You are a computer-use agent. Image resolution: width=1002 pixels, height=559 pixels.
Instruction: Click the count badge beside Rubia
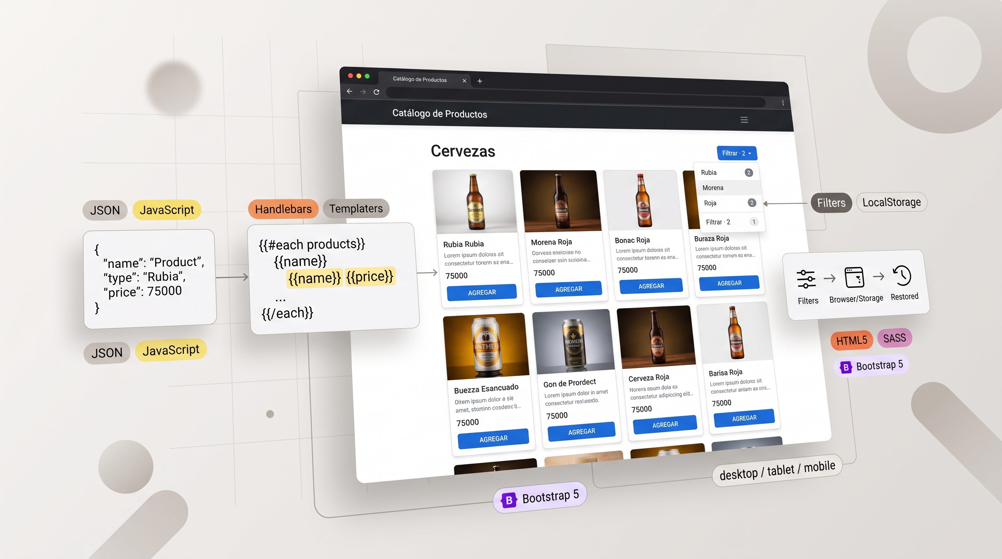748,173
